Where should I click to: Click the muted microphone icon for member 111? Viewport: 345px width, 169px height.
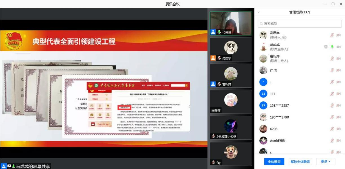pyautogui.click(x=333, y=94)
